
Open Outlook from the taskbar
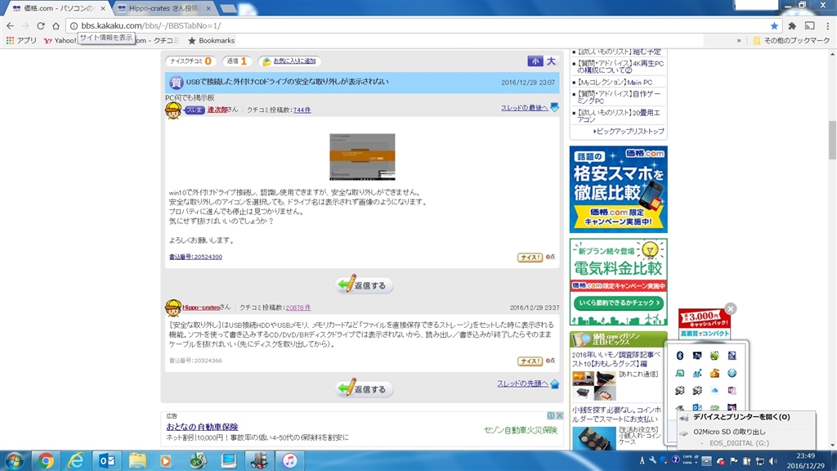106,460
